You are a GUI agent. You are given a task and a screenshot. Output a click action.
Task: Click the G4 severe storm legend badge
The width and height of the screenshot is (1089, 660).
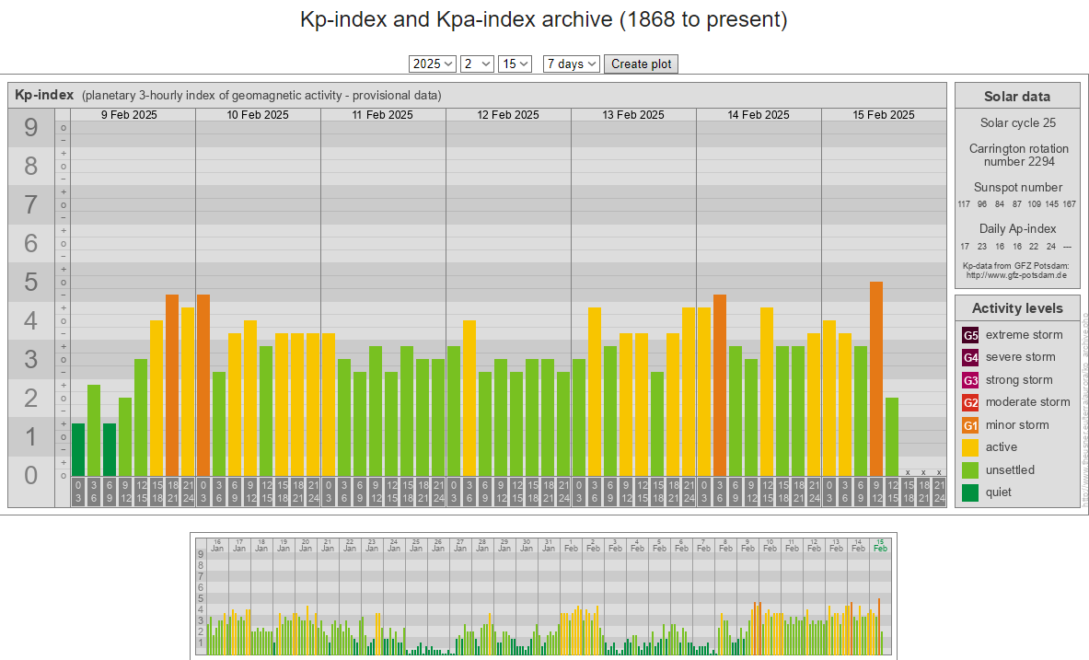click(x=970, y=357)
